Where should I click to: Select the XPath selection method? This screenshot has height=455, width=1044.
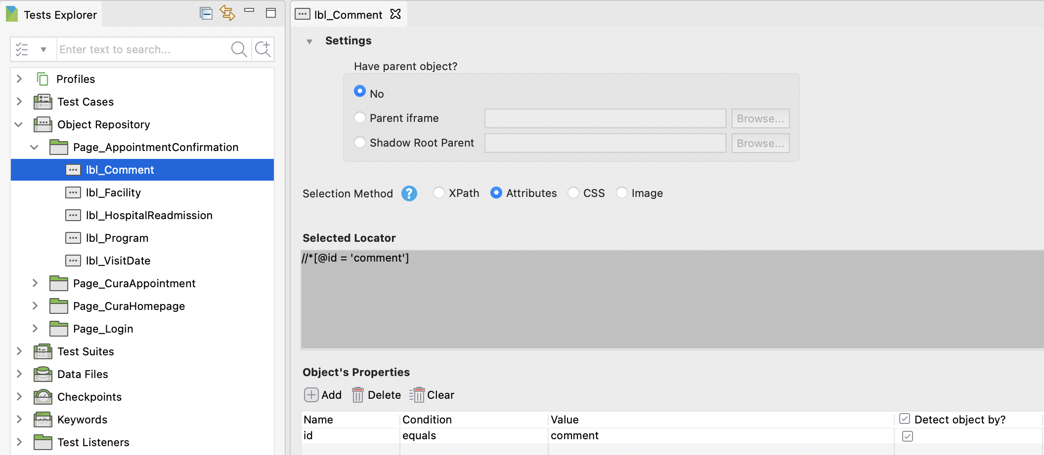[x=438, y=193]
